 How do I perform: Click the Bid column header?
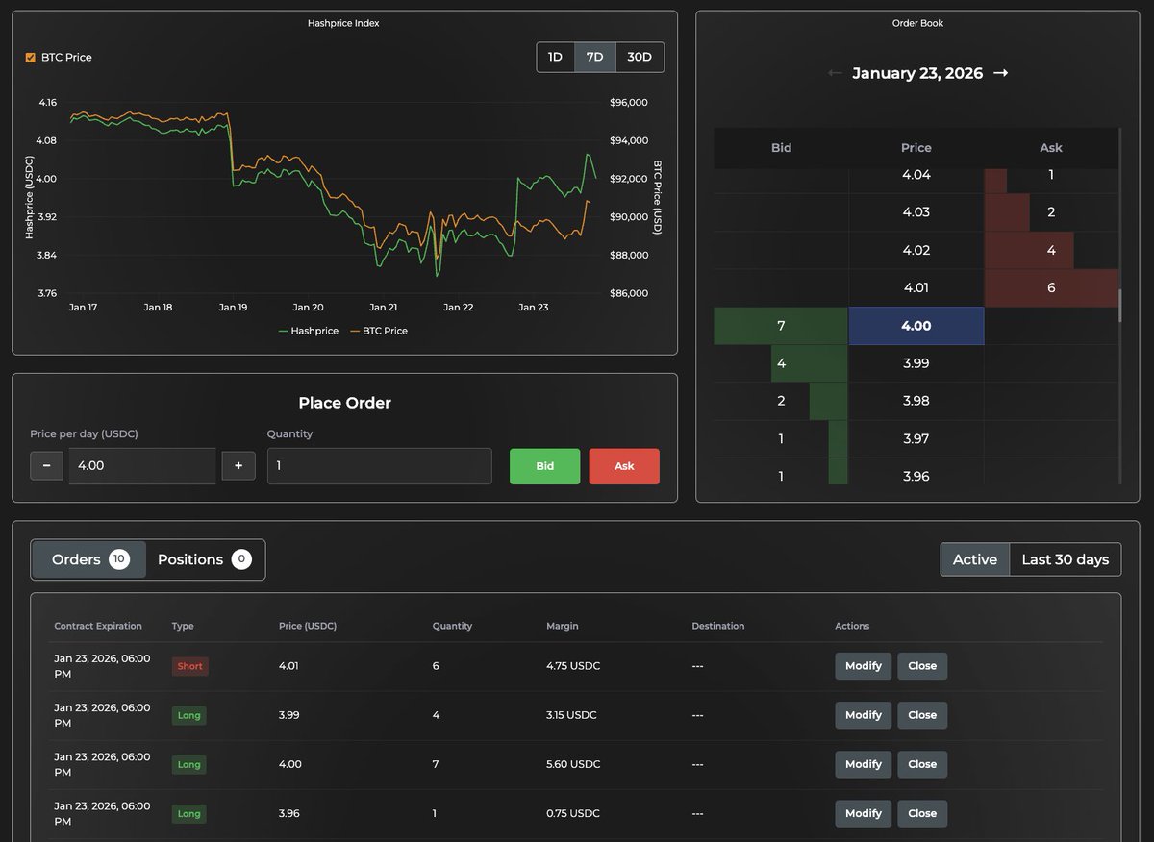[x=781, y=148]
